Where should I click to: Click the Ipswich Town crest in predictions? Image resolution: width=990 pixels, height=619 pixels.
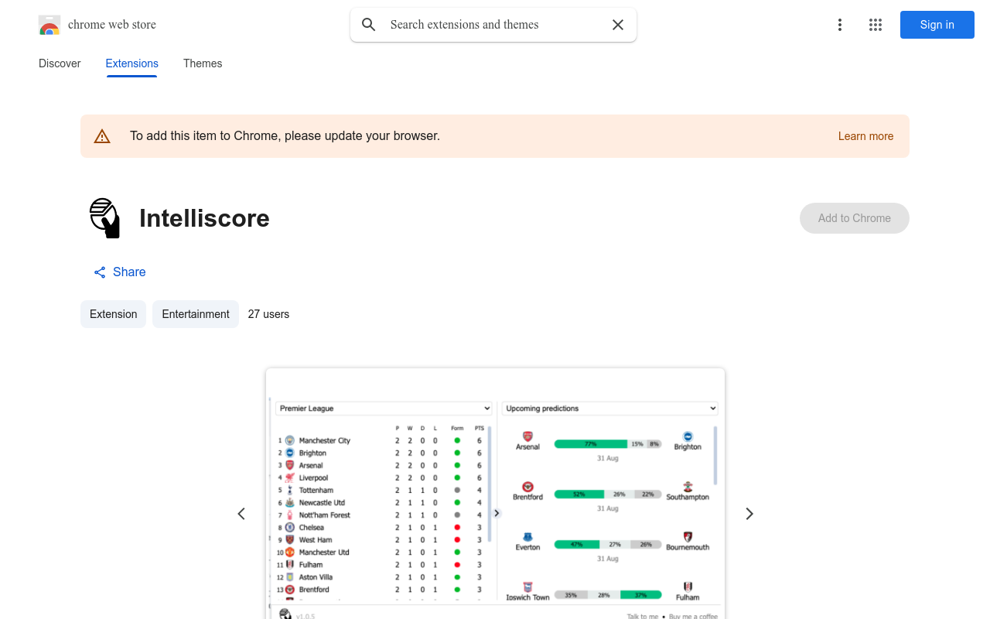(527, 587)
